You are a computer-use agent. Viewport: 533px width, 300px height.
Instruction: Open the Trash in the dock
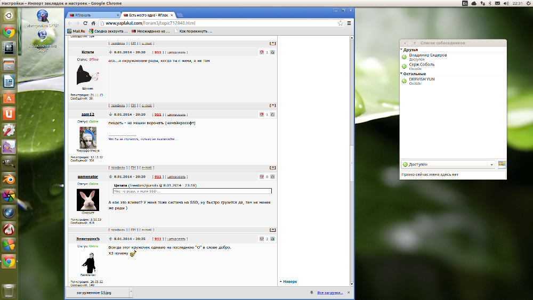(9, 290)
